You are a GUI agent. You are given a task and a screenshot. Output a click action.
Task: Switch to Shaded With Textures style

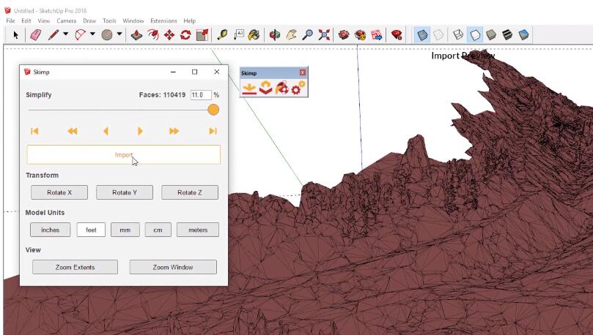point(507,35)
